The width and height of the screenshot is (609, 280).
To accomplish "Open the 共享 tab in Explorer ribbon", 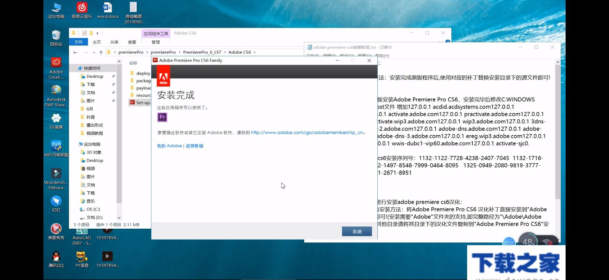I will coord(114,42).
